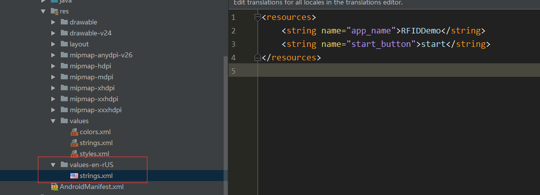
Task: Open strings.xml under values-en-rUS
Action: point(96,176)
